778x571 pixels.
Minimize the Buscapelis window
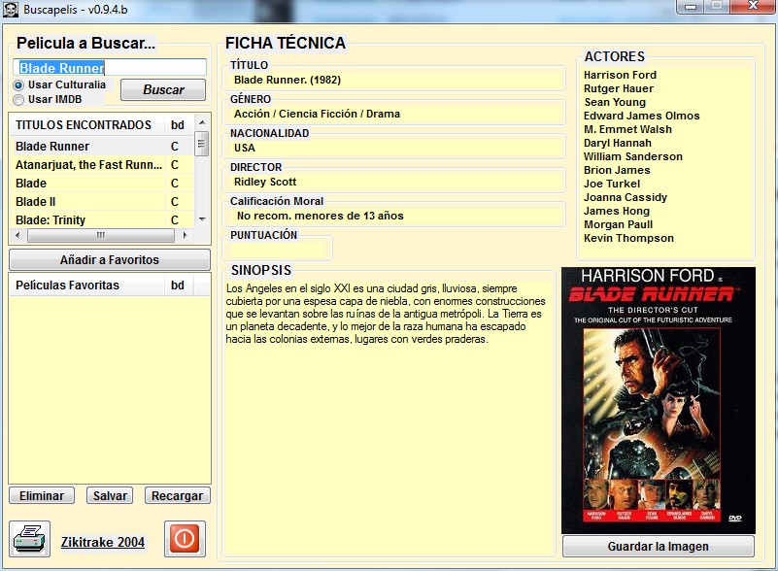[691, 7]
